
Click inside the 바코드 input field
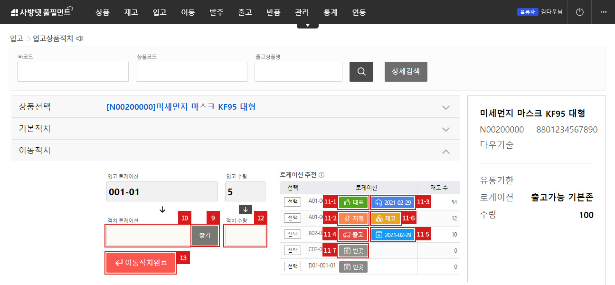(72, 71)
